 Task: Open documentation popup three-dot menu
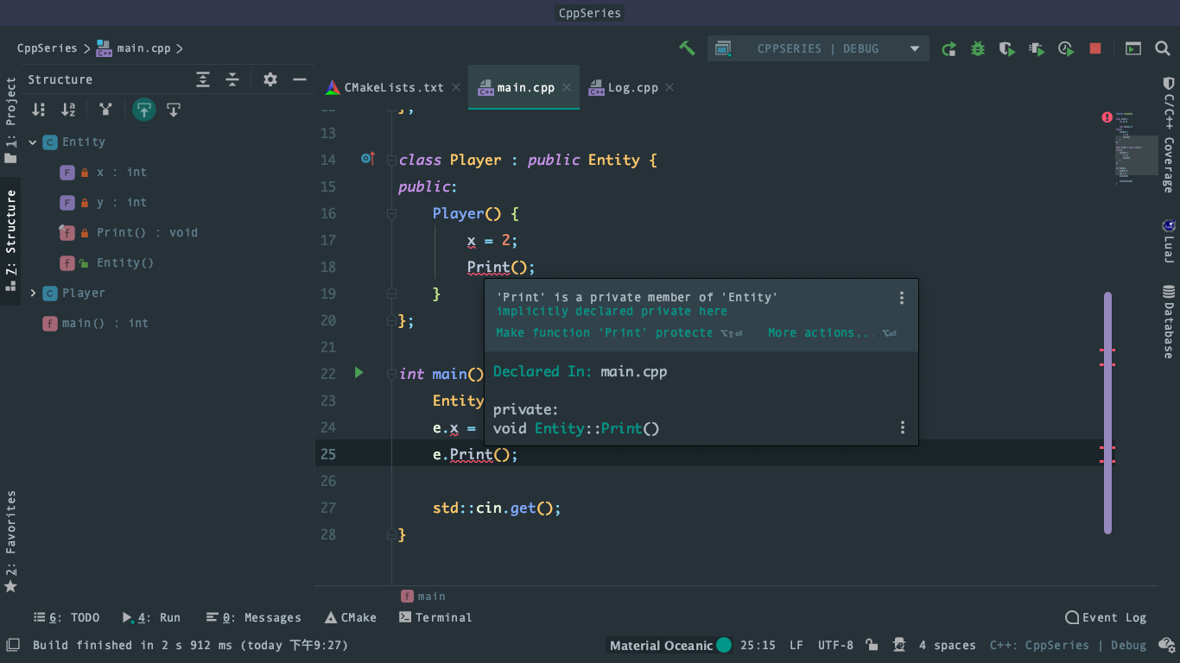(x=903, y=427)
